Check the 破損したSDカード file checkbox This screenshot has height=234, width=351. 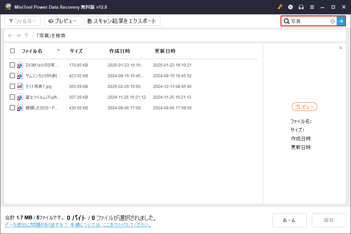point(12,108)
